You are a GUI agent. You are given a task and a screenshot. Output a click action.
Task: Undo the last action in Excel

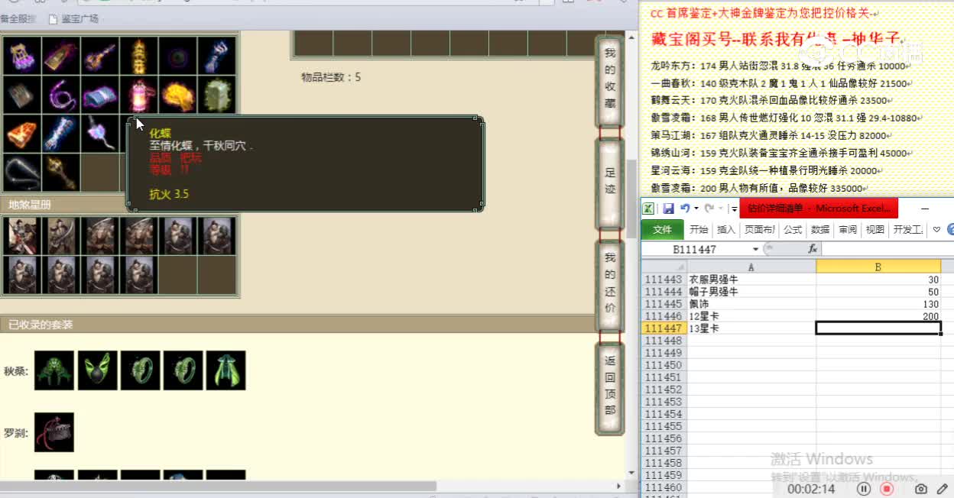tap(684, 209)
